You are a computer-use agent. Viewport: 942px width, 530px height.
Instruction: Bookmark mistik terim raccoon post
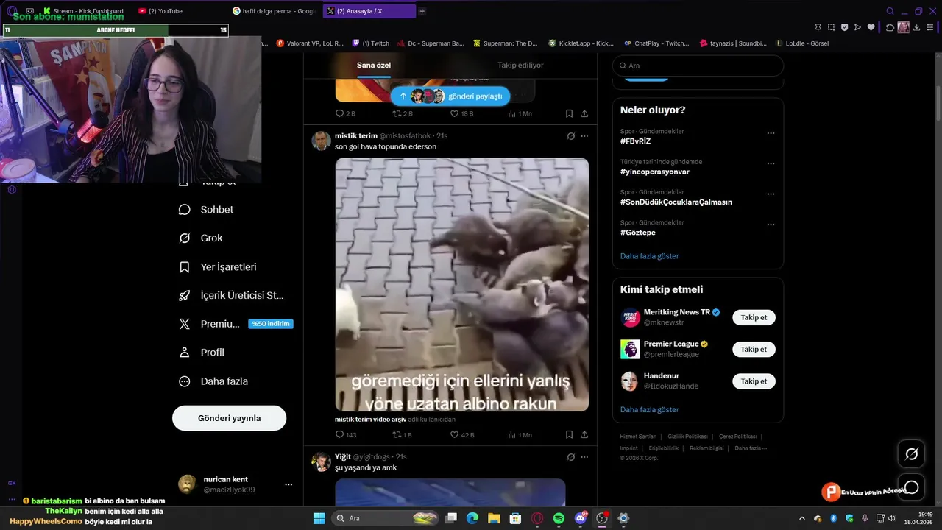coord(569,435)
